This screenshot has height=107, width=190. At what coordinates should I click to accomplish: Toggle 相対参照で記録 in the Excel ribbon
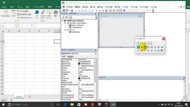pyautogui.click(x=24, y=14)
